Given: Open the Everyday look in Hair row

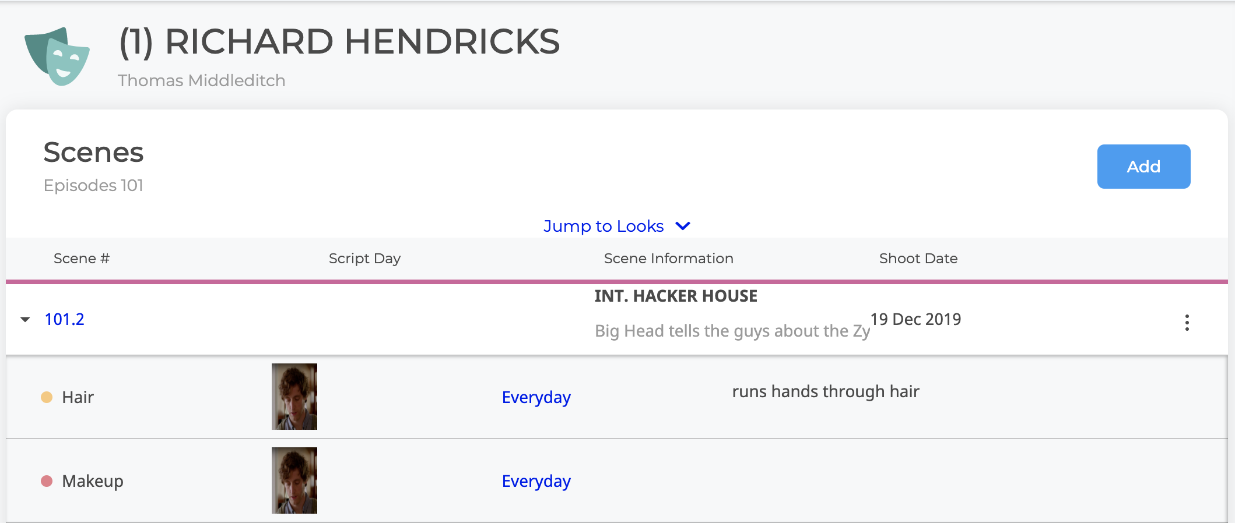Looking at the screenshot, I should click(536, 397).
